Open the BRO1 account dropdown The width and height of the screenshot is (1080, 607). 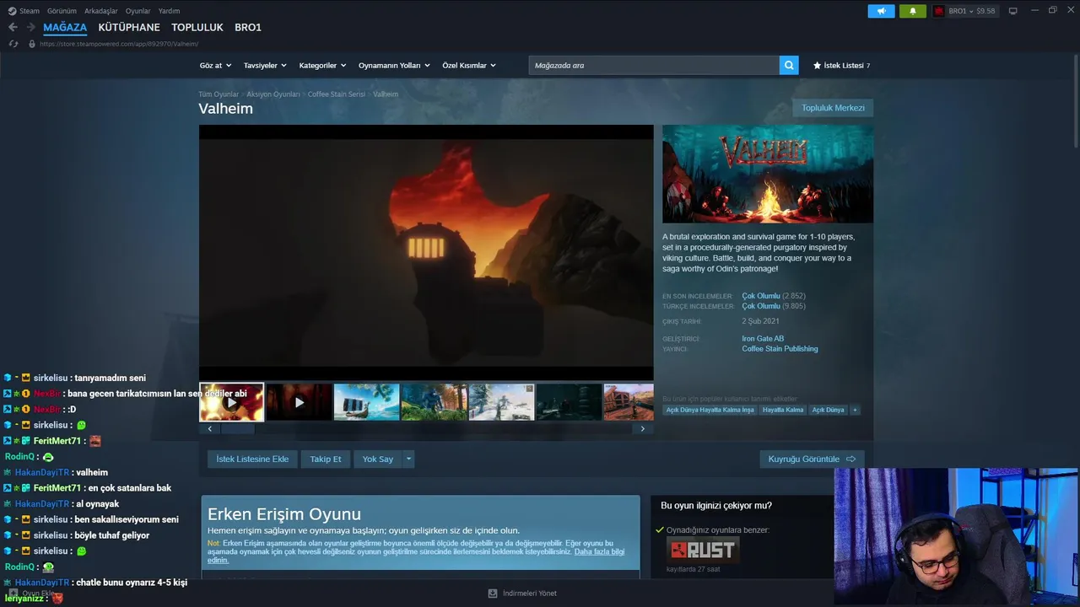(x=972, y=11)
